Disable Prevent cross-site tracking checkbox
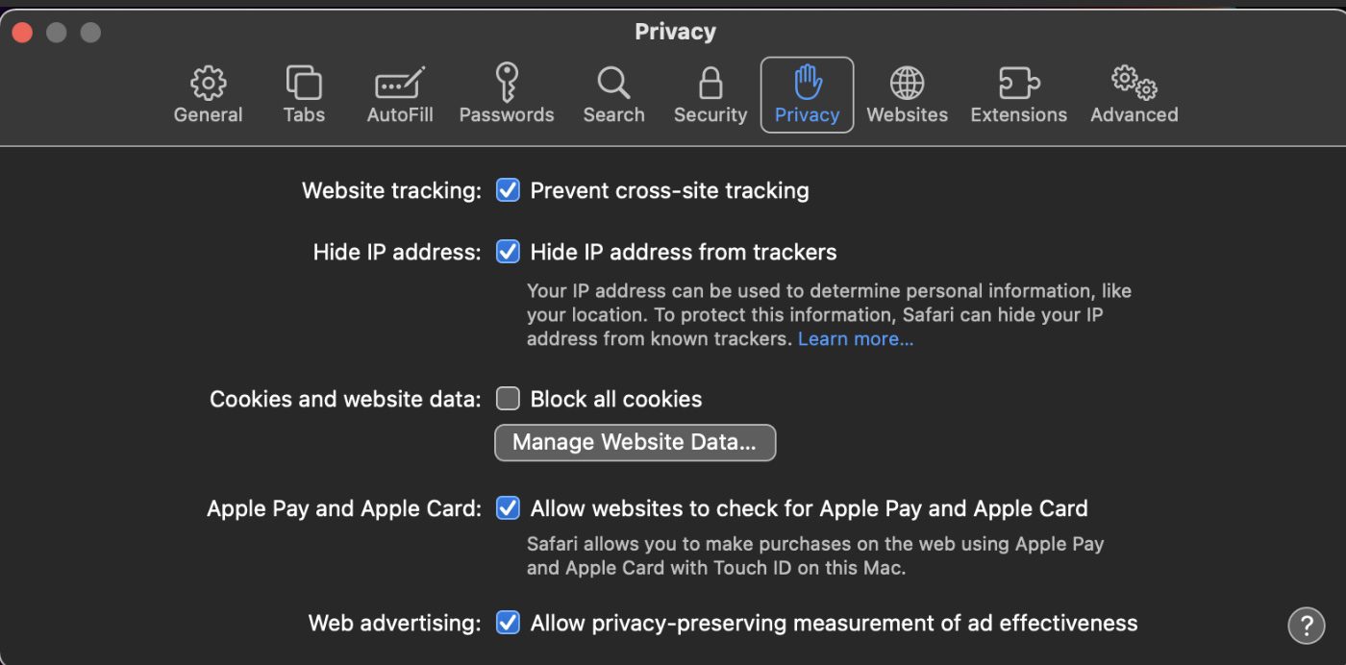Viewport: 1346px width, 665px height. pyautogui.click(x=508, y=190)
